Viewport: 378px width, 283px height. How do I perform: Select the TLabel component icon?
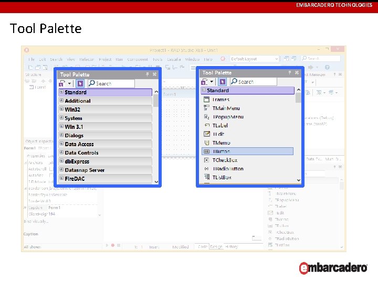click(207, 125)
